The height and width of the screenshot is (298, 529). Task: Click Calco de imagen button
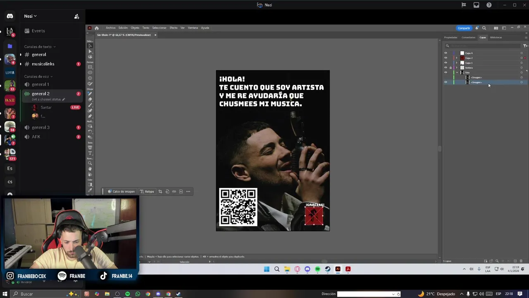coord(121,192)
